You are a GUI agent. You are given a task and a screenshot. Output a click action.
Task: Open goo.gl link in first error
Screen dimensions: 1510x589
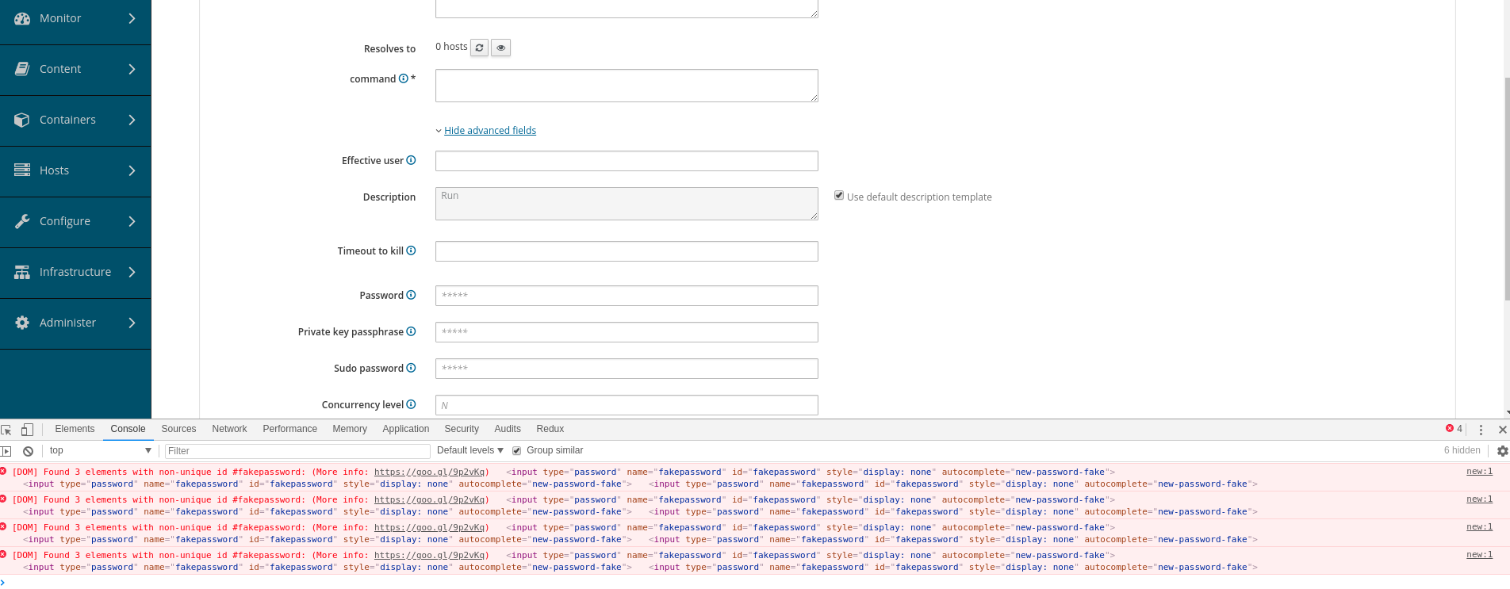429,472
